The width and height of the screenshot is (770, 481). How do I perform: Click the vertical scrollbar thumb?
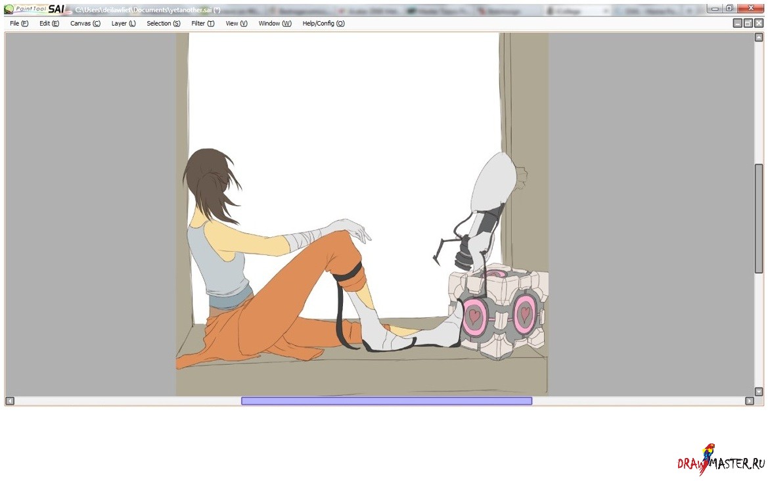pyautogui.click(x=759, y=218)
